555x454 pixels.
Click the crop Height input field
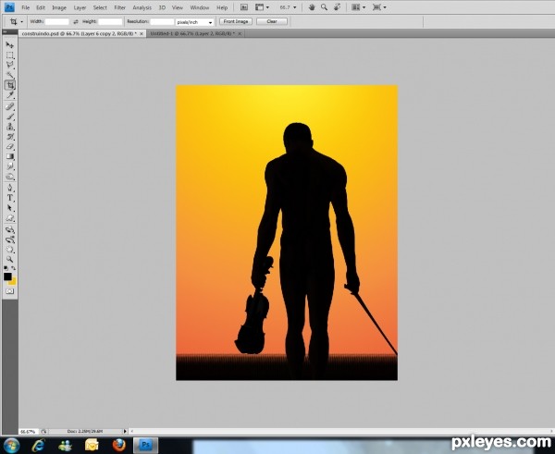pyautogui.click(x=110, y=22)
